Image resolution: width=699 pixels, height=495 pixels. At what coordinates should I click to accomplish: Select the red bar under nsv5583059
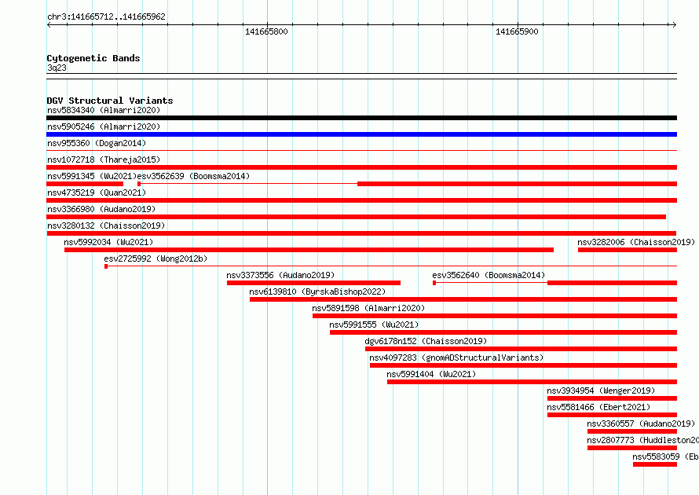pos(655,464)
